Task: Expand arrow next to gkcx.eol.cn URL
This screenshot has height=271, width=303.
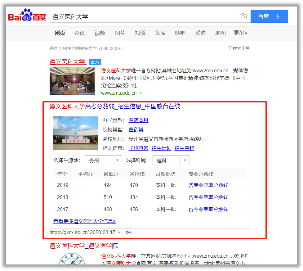Action: [119, 233]
